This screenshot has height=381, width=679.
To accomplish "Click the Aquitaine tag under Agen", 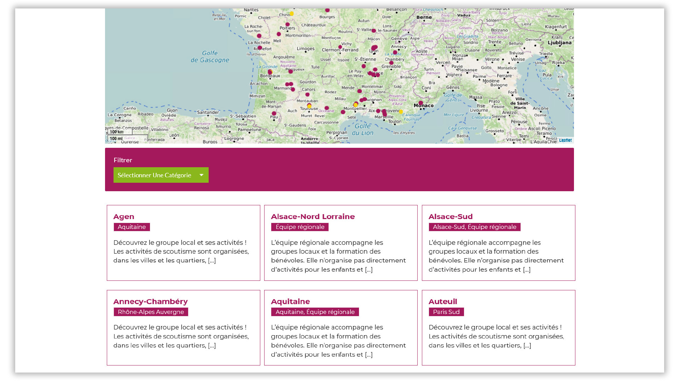I will click(132, 227).
